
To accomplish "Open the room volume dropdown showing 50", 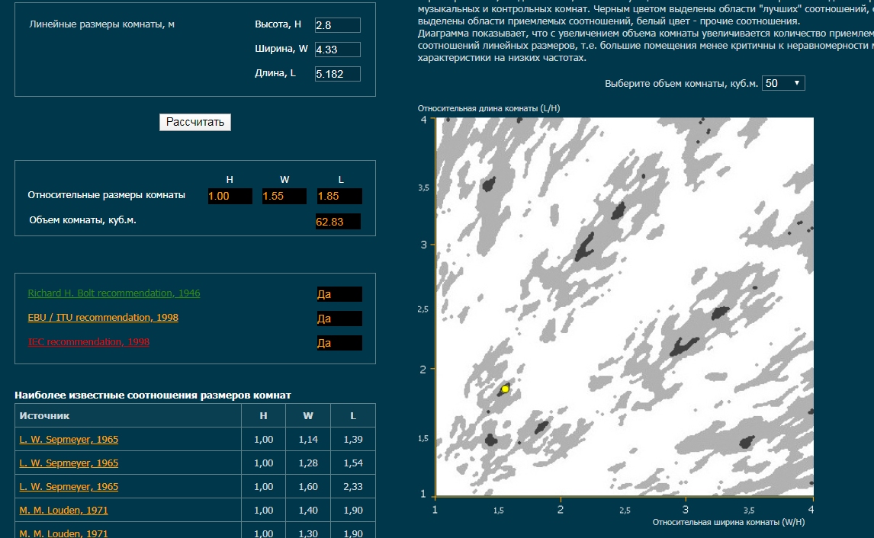I will [x=782, y=83].
